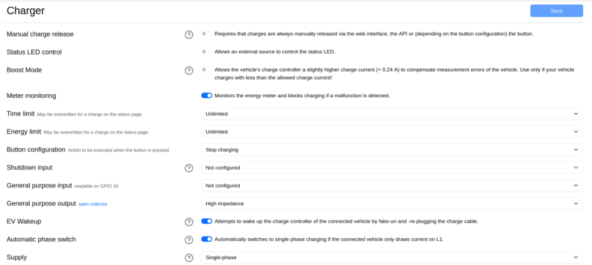Turn off EV Wakeup toggle
592x265 pixels.
[207, 221]
